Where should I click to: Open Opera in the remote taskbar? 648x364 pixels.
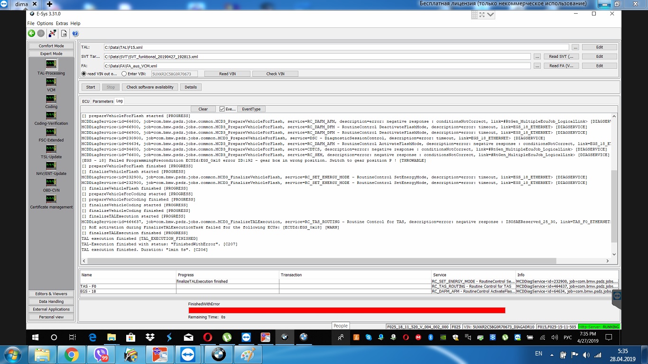tap(207, 337)
